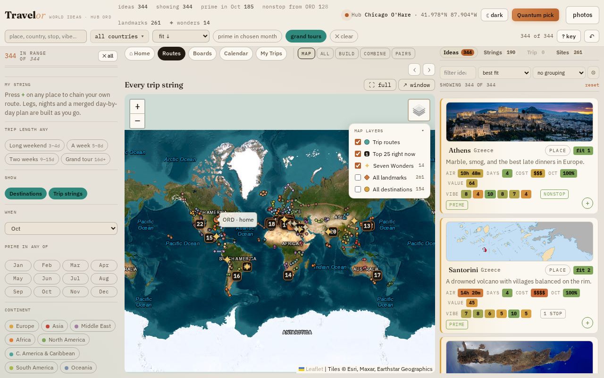Screen dimensions: 604x378
Task: Select the BUILD view mode
Action: [346, 53]
